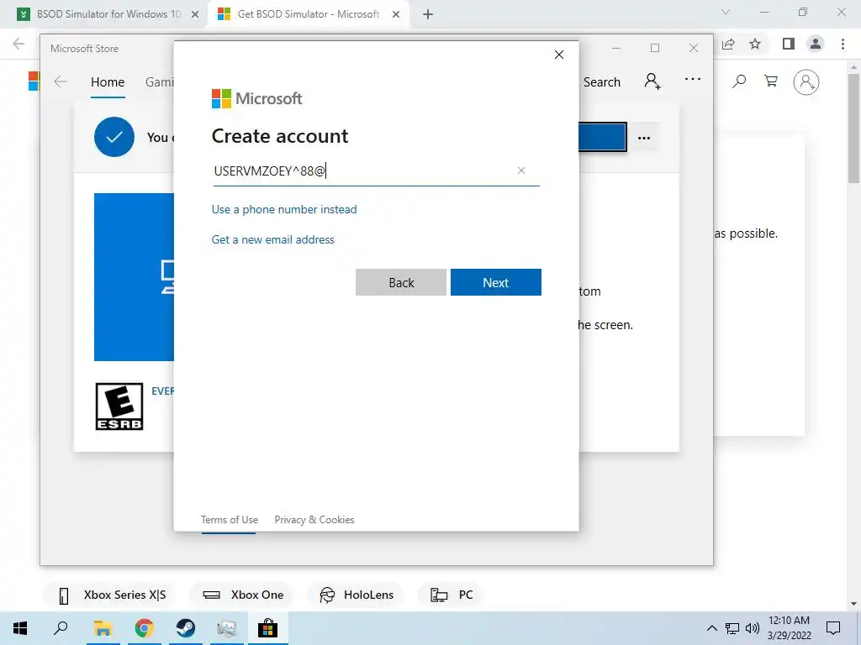Close the Create account dialog

559,55
